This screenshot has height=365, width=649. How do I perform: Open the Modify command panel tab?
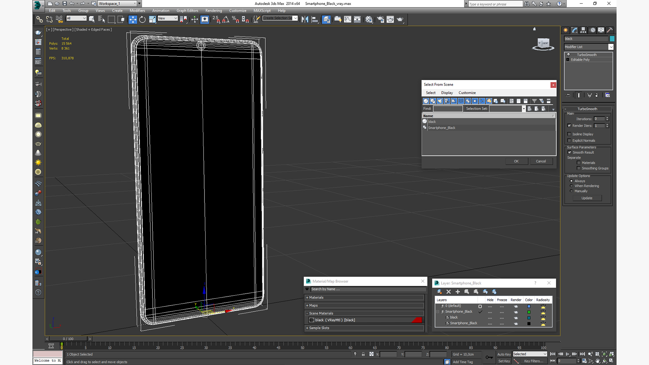[574, 30]
